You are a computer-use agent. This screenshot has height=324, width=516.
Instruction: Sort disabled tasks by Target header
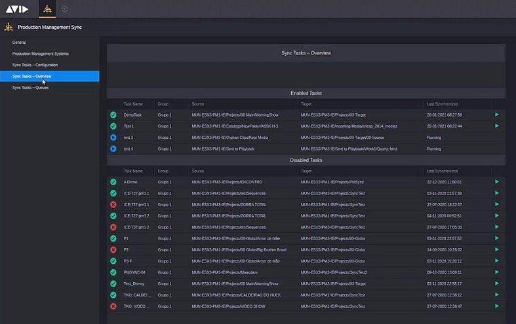pyautogui.click(x=306, y=171)
